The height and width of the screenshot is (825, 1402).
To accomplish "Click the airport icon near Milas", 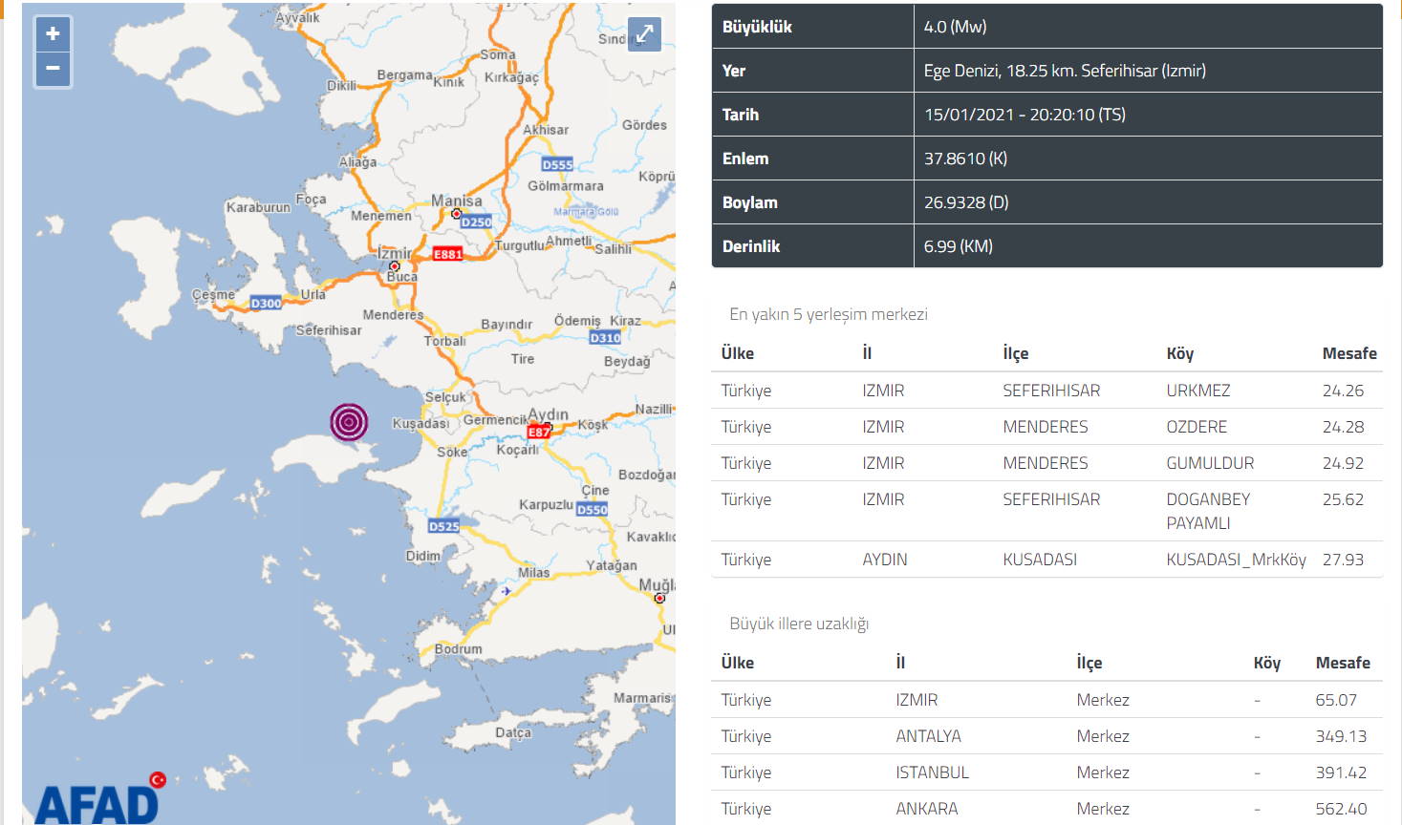I will [x=506, y=591].
